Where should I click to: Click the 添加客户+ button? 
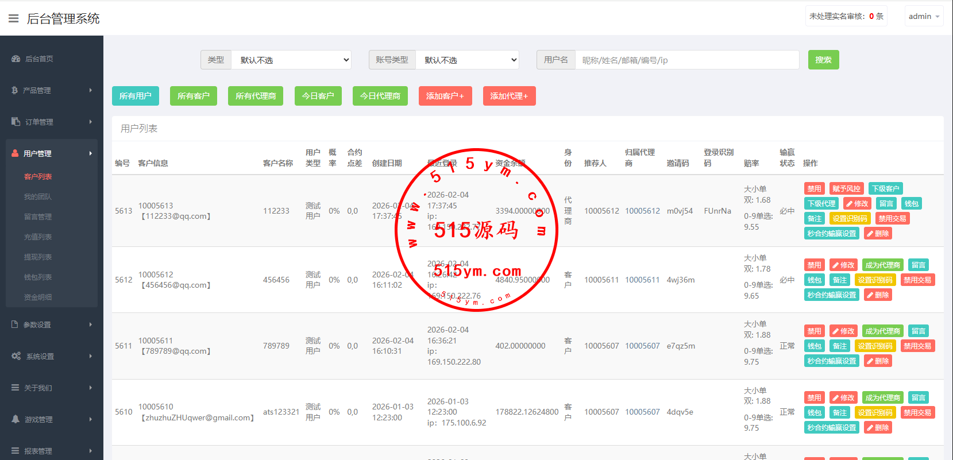[x=445, y=96]
